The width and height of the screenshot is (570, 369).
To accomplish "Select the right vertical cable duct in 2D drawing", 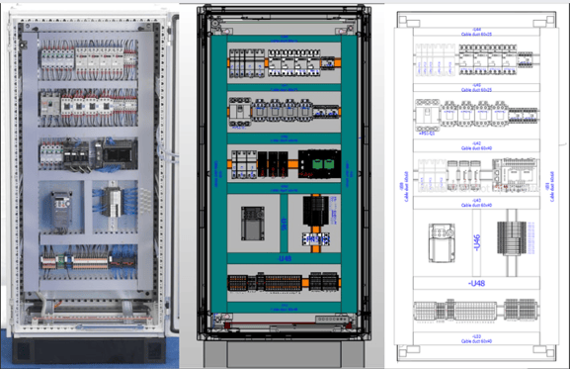I will [x=549, y=186].
